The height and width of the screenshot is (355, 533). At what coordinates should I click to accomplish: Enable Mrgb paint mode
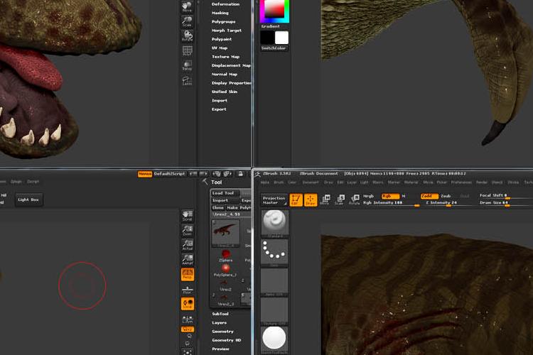[368, 196]
